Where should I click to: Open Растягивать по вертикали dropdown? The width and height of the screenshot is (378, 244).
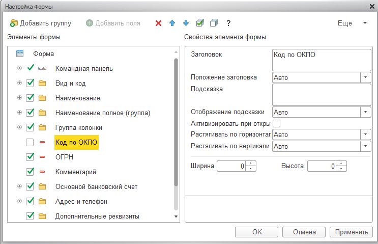click(365, 146)
